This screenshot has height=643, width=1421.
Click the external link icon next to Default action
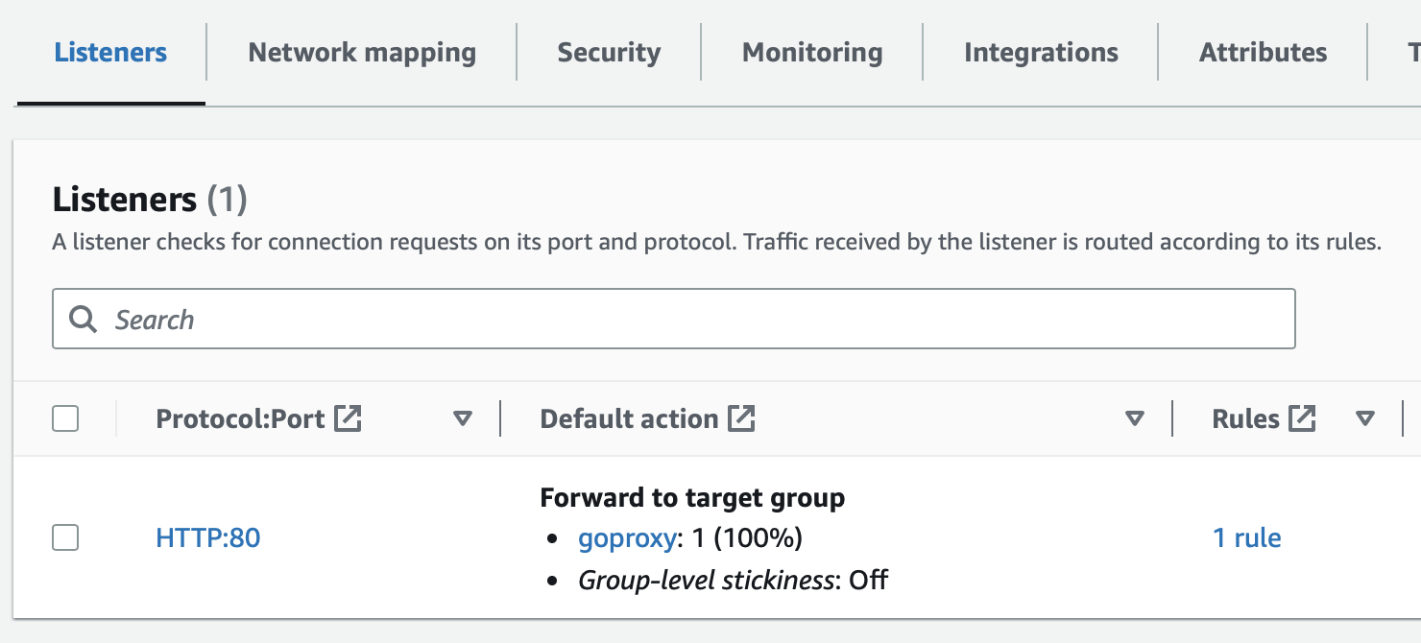pos(741,418)
